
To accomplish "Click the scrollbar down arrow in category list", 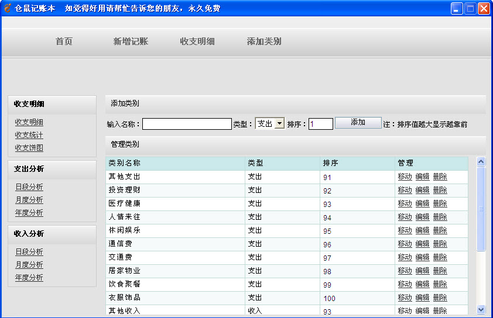I will [x=481, y=309].
